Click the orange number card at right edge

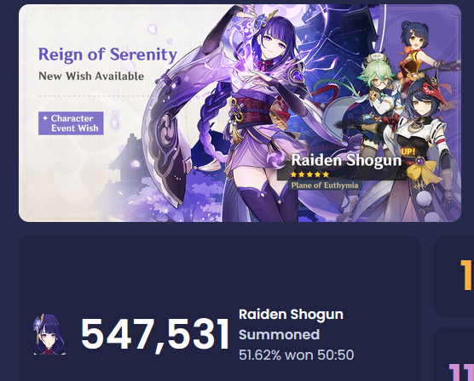454,276
